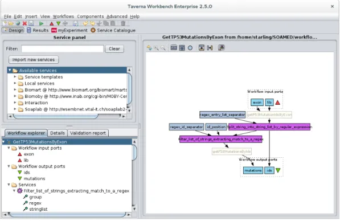Open the File menu
Screen dimensions: 340x221
(x=7, y=17)
